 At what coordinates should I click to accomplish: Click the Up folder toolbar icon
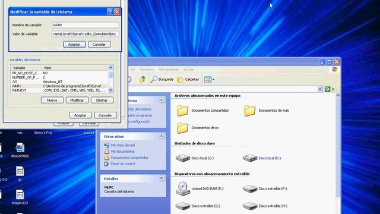coord(142,79)
